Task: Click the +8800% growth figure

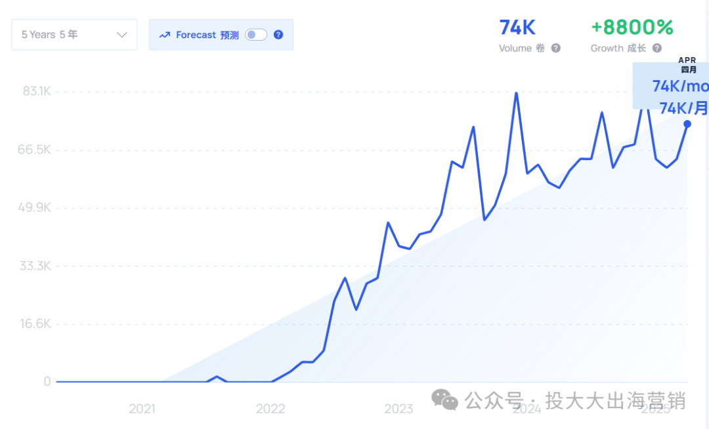Action: pyautogui.click(x=632, y=28)
